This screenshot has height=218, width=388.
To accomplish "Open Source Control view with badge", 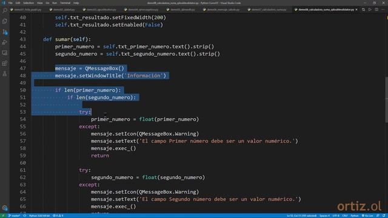I will [4, 32].
